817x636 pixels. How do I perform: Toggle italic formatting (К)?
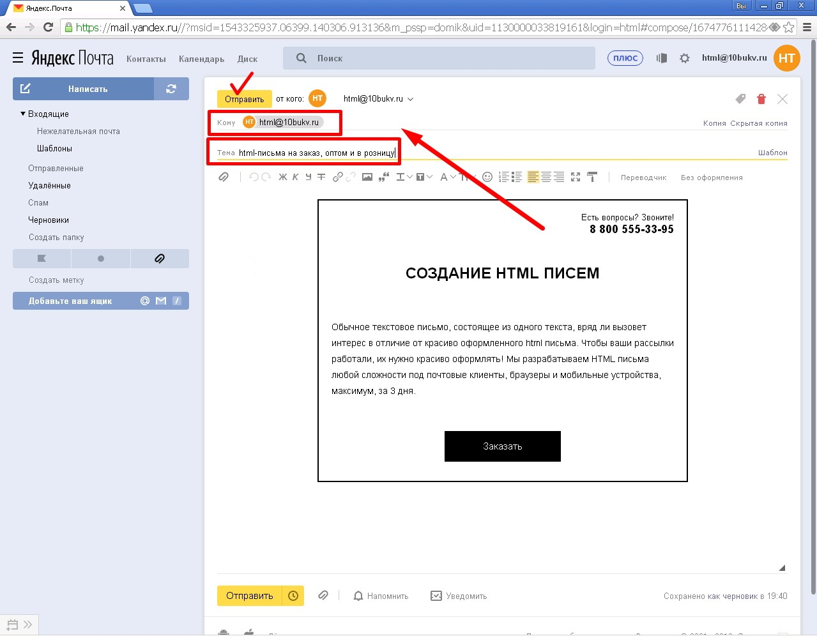point(295,177)
